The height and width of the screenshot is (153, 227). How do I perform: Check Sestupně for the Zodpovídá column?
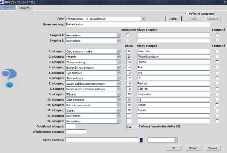(x=217, y=94)
